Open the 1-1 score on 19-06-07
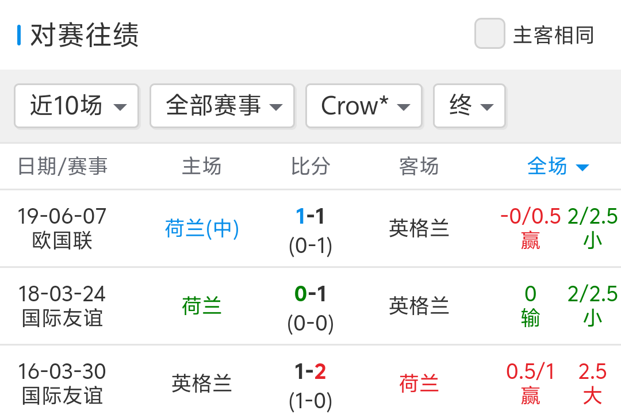 (x=310, y=217)
